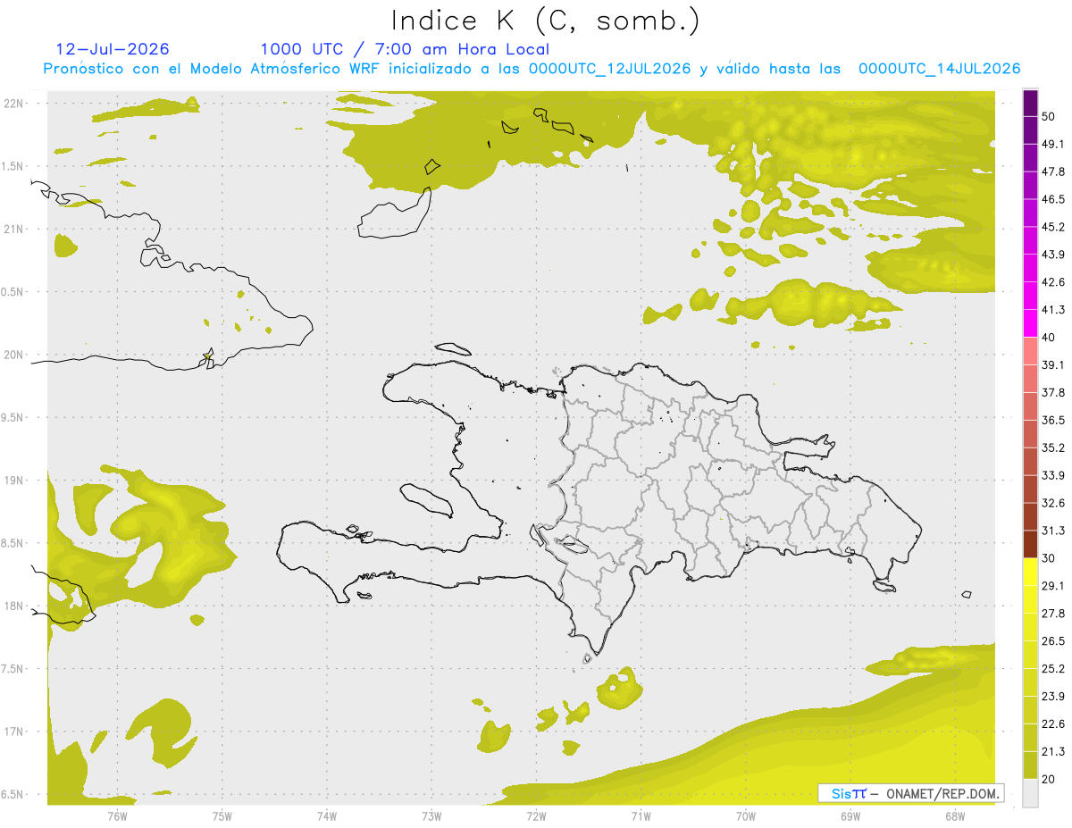Image resolution: width=1072 pixels, height=828 pixels.
Task: Click longitude label "70W"
Action: (x=746, y=815)
